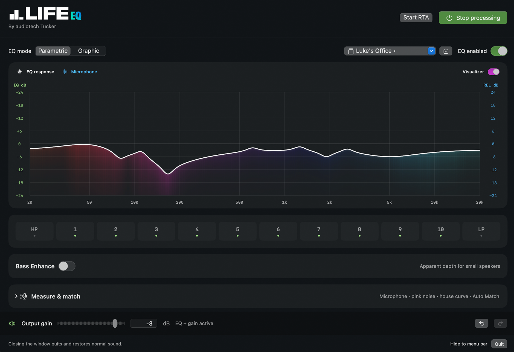Image resolution: width=514 pixels, height=352 pixels.
Task: Select EQ band 9
Action: point(400,231)
